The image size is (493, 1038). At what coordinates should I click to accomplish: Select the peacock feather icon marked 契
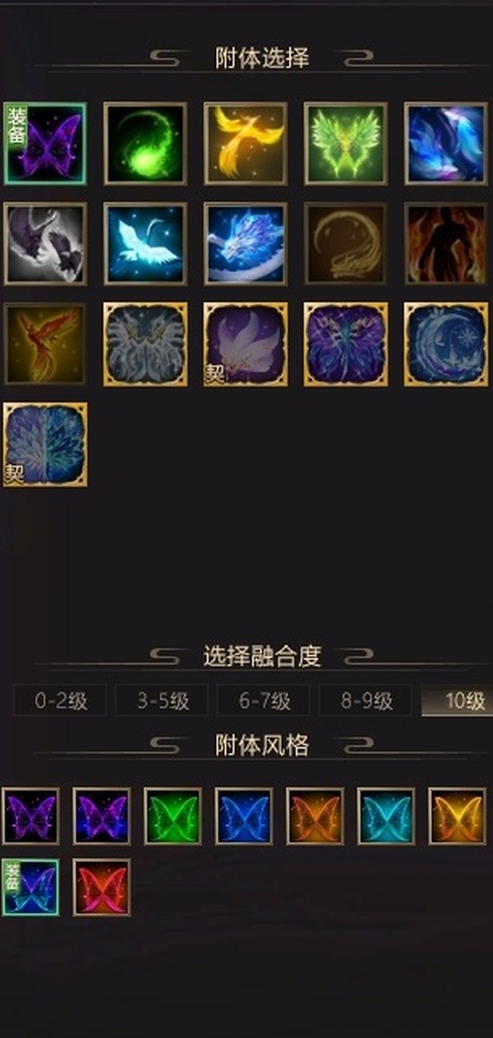pyautogui.click(x=45, y=445)
